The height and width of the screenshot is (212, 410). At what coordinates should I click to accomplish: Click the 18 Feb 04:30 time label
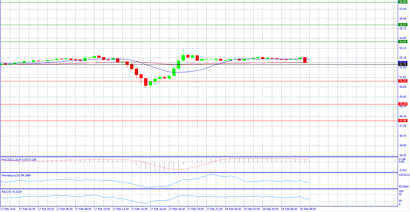(271, 209)
